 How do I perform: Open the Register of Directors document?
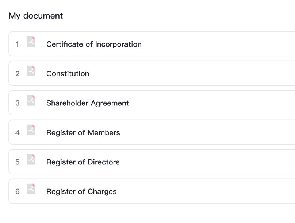(83, 162)
